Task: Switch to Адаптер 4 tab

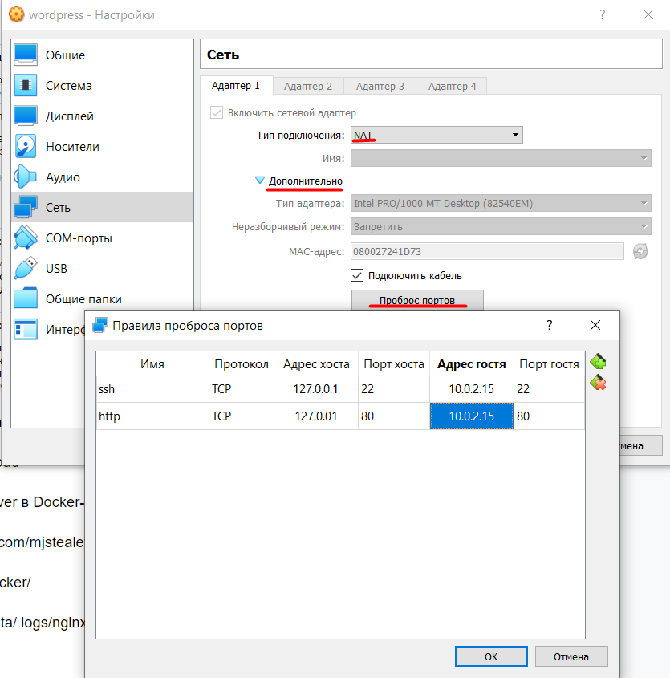Action: click(x=452, y=86)
